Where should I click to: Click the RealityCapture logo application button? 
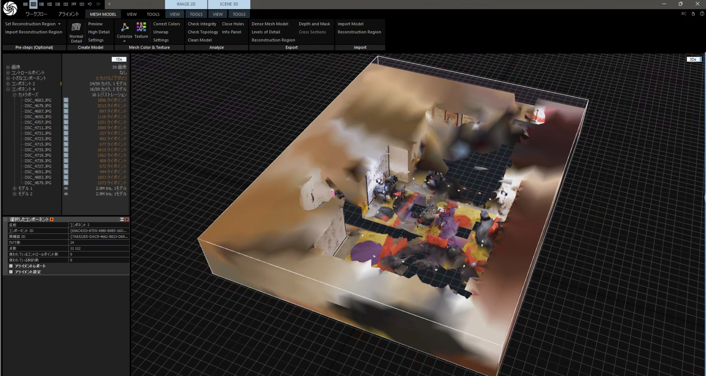(10, 9)
